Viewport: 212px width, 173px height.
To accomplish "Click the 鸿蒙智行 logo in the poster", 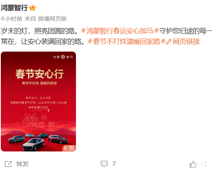I will point(63,57).
